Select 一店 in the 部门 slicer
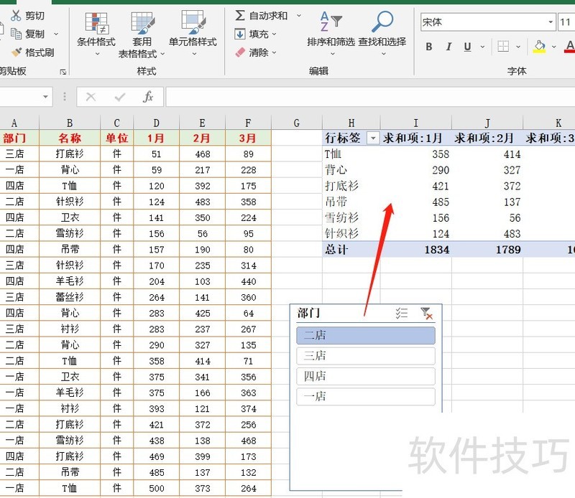This screenshot has width=575, height=498. pyautogui.click(x=365, y=397)
